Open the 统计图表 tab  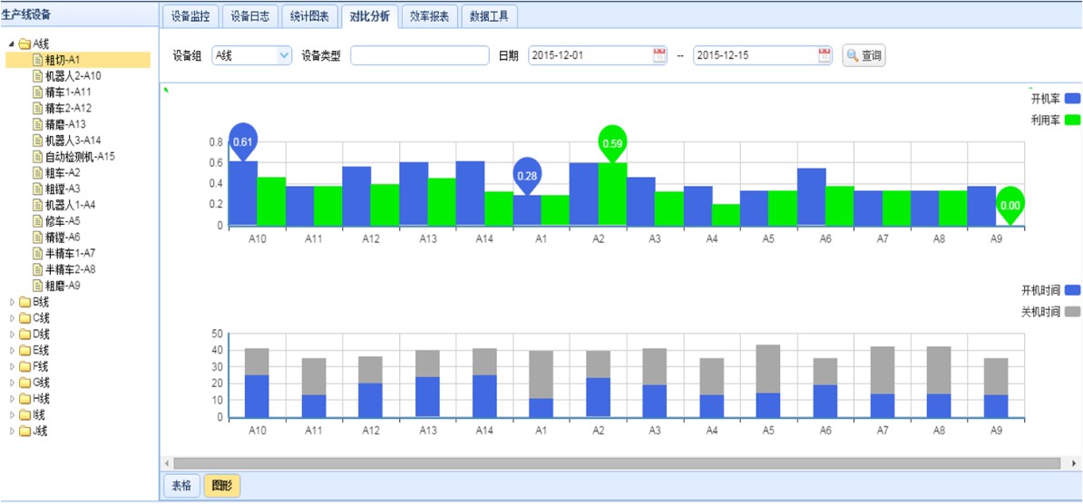[309, 16]
